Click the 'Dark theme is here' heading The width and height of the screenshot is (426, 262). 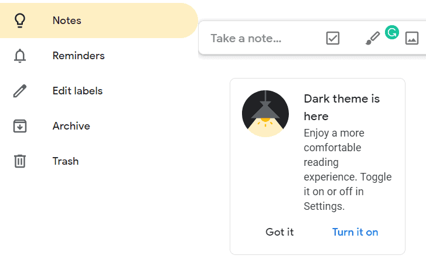(342, 107)
